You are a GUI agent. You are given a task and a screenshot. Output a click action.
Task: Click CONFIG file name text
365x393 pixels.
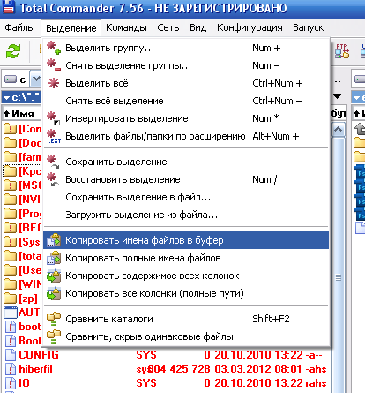pos(39,355)
